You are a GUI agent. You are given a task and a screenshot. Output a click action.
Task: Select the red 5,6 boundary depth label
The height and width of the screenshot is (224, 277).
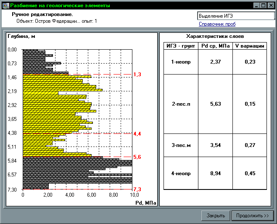(x=137, y=157)
